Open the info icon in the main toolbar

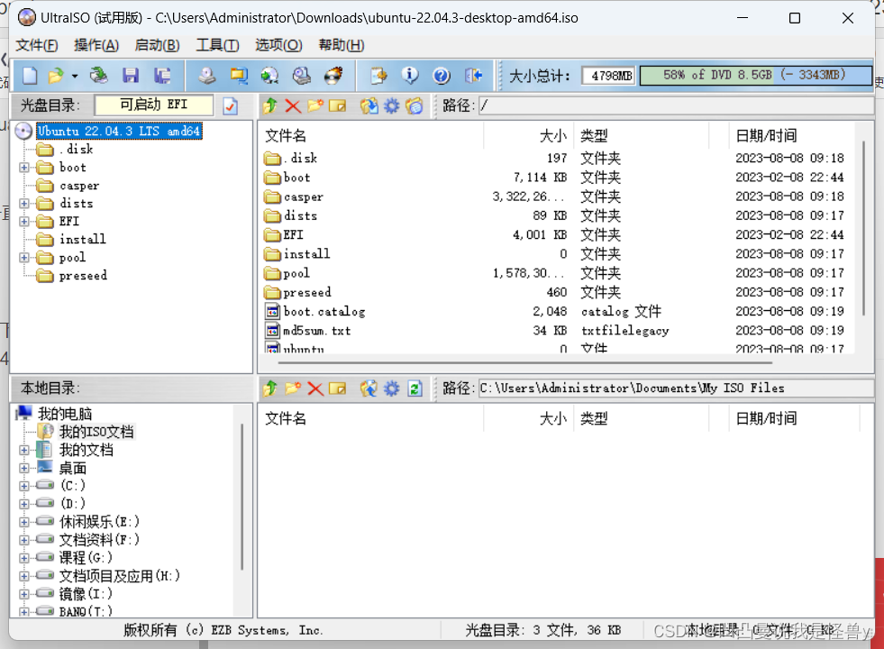410,76
